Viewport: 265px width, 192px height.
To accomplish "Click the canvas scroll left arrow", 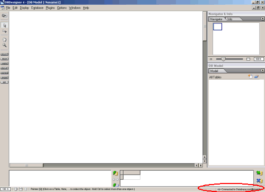I will (x=197, y=165).
